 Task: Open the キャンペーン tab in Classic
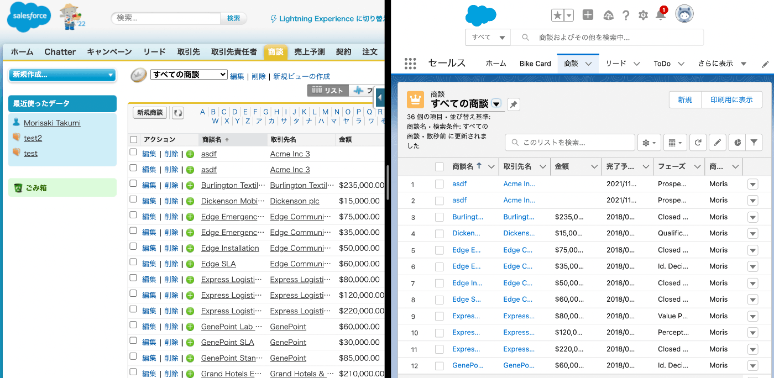[x=109, y=52]
